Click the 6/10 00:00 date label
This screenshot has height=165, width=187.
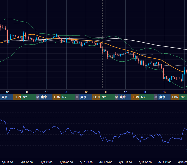(x=66, y=162)
